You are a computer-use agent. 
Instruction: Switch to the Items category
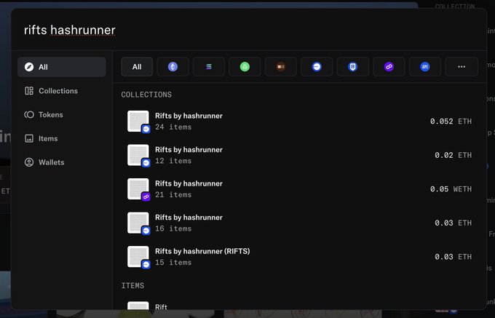pyautogui.click(x=62, y=138)
